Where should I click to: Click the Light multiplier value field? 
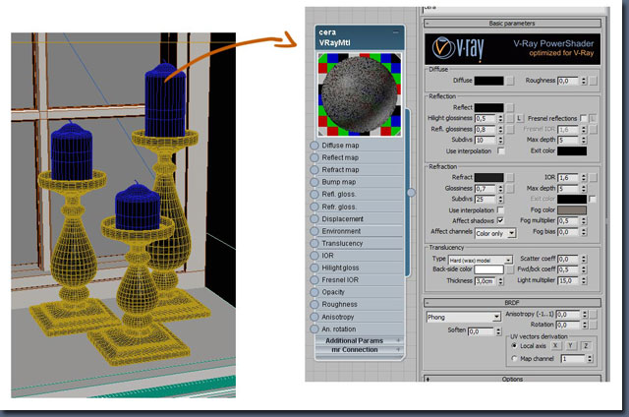click(x=568, y=280)
